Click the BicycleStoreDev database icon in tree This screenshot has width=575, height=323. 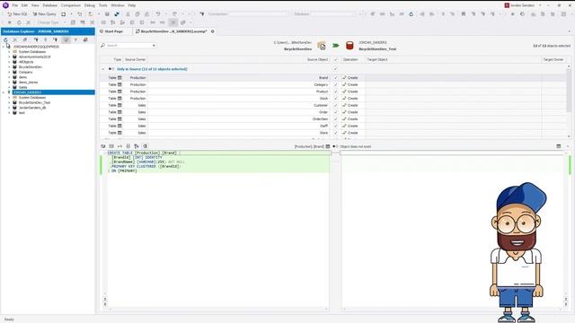tap(14, 67)
